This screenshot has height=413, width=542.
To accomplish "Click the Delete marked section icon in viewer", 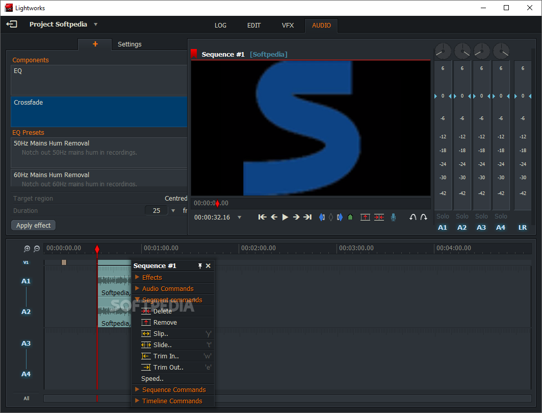I will [x=379, y=217].
